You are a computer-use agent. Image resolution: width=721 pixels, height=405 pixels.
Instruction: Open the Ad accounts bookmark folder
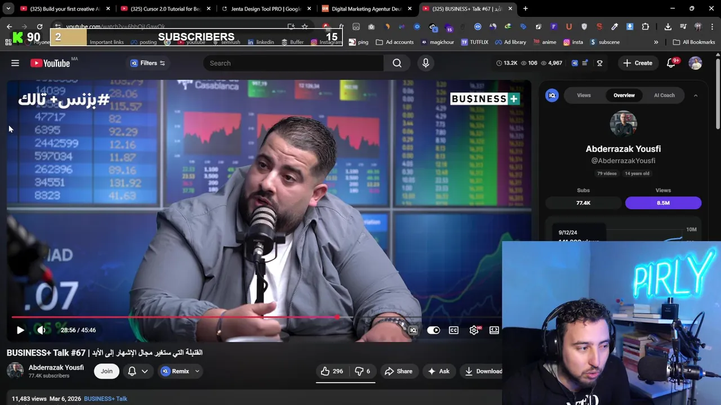(395, 42)
